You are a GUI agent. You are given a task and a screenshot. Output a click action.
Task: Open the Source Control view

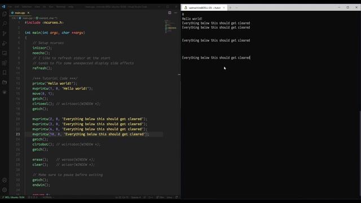(5, 33)
